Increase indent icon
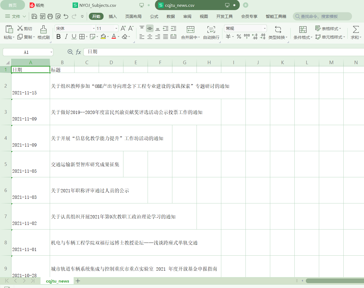 [173, 28]
